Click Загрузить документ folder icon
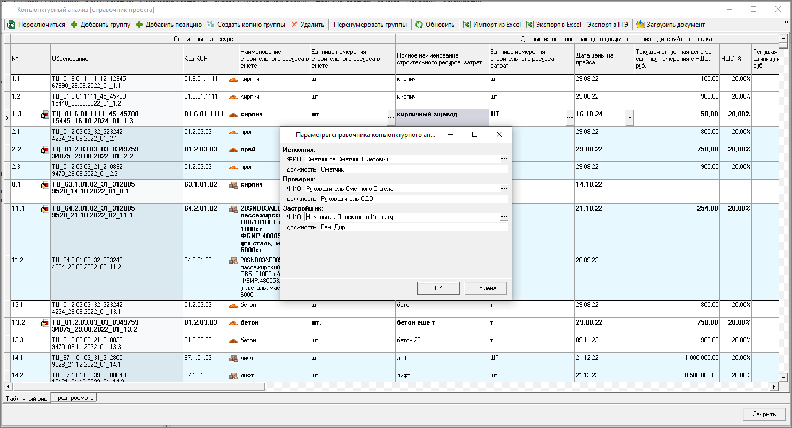The width and height of the screenshot is (792, 428). [x=640, y=25]
